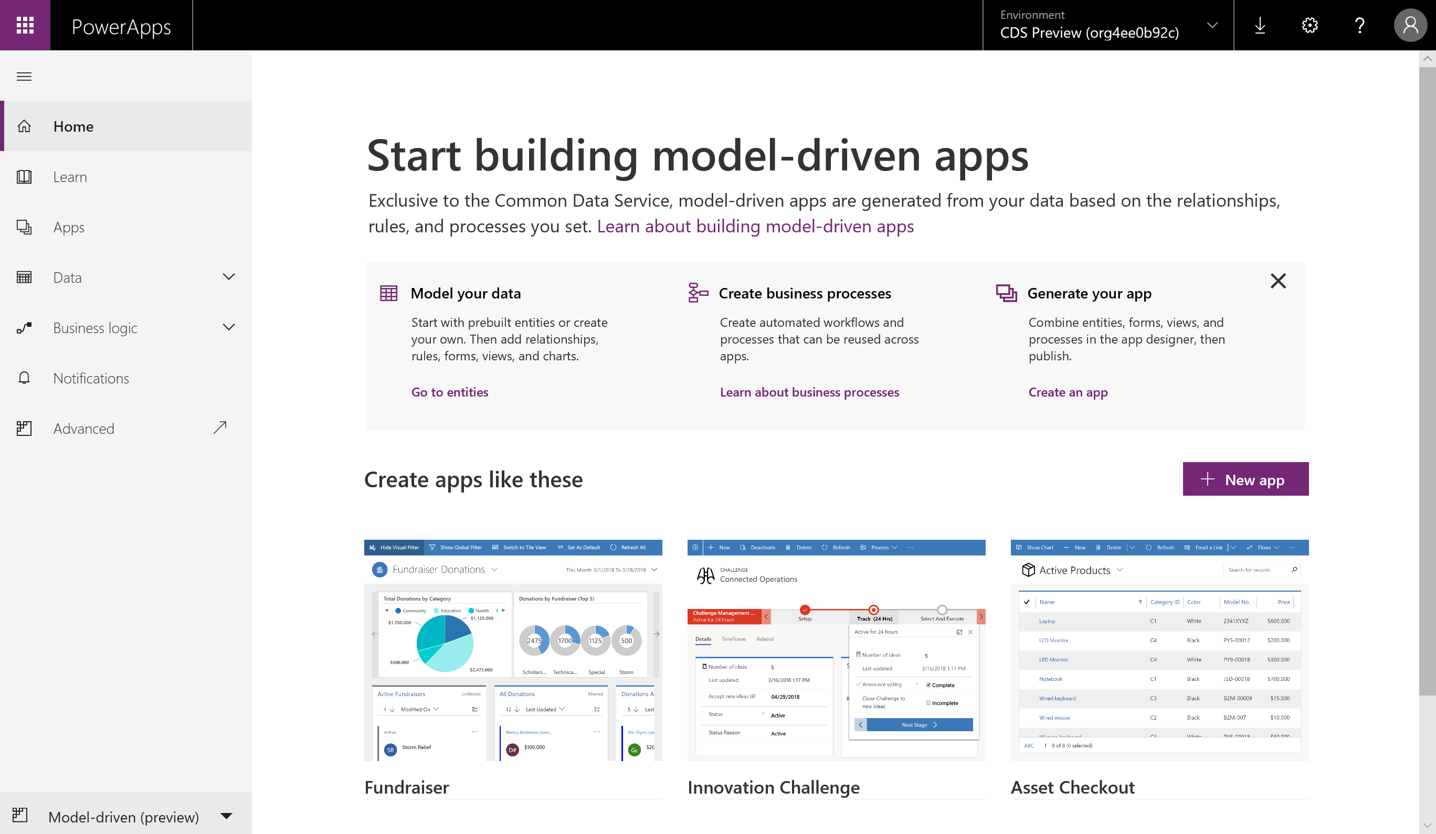Click the Data table icon
The height and width of the screenshot is (834, 1436).
tap(24, 277)
